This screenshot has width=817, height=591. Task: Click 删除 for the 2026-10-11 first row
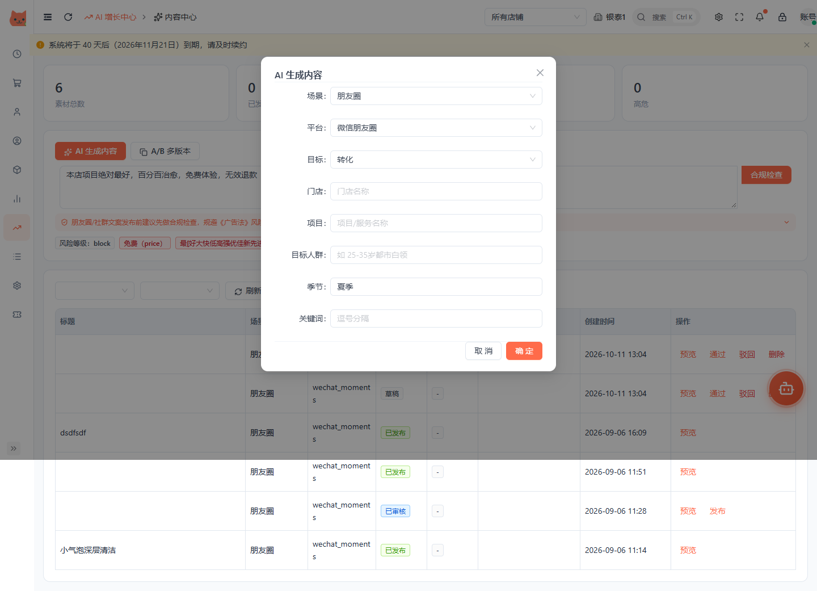click(x=776, y=354)
